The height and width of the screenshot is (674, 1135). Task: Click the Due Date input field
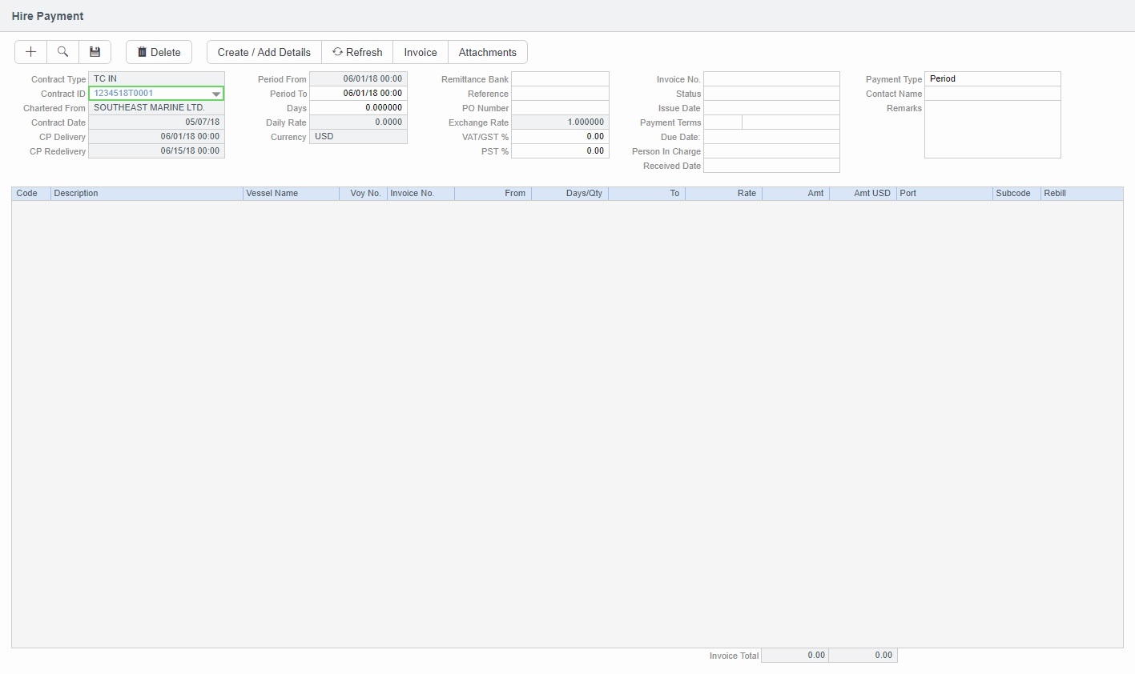pyautogui.click(x=771, y=137)
